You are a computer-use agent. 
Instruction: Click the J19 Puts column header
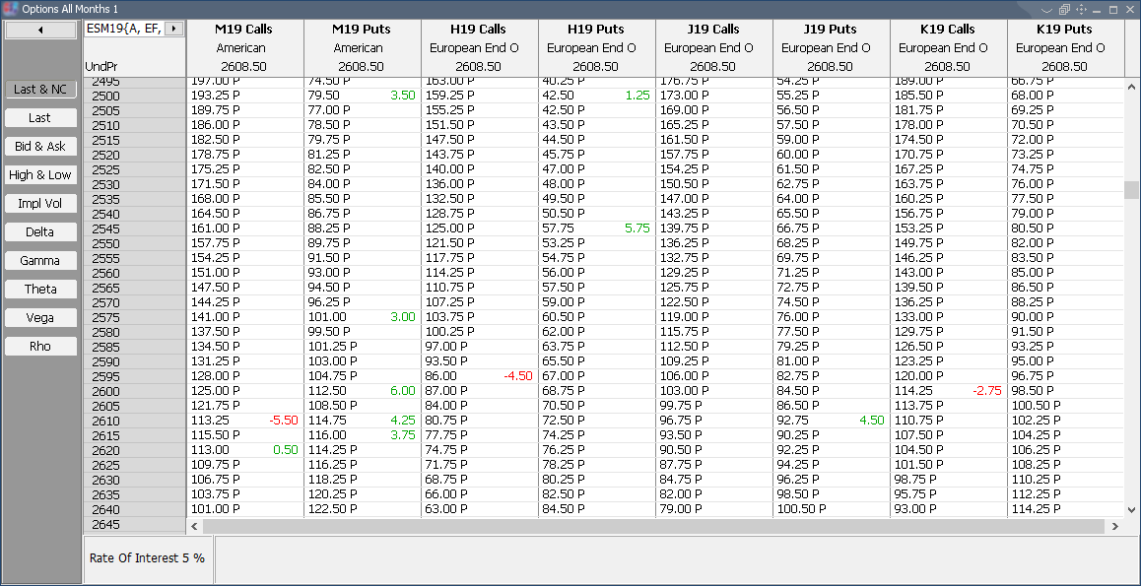[831, 47]
